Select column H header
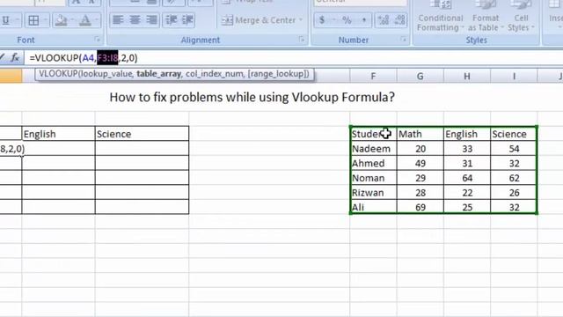 click(467, 76)
